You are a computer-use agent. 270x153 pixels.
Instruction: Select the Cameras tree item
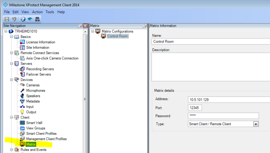33,85
